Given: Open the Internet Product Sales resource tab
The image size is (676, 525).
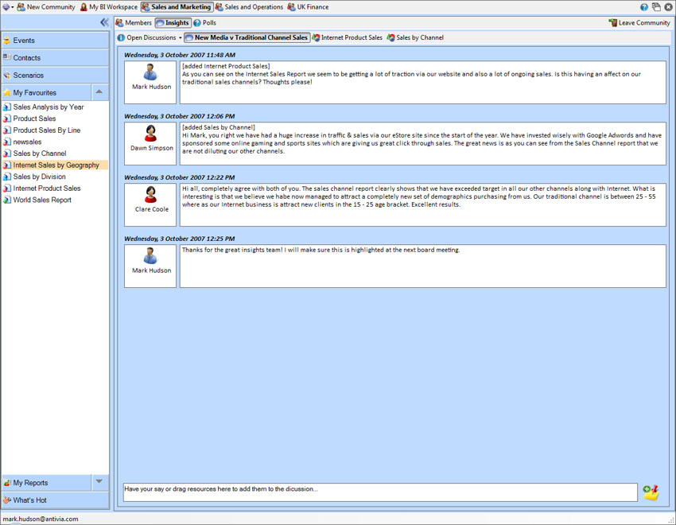Looking at the screenshot, I should click(x=347, y=37).
